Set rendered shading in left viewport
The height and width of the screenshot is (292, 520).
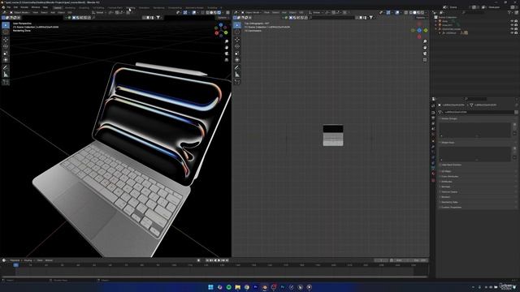219,13
